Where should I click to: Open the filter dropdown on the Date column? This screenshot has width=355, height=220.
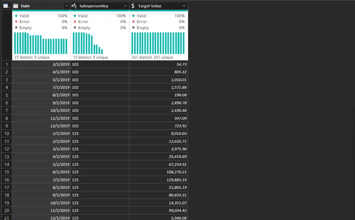point(66,6)
